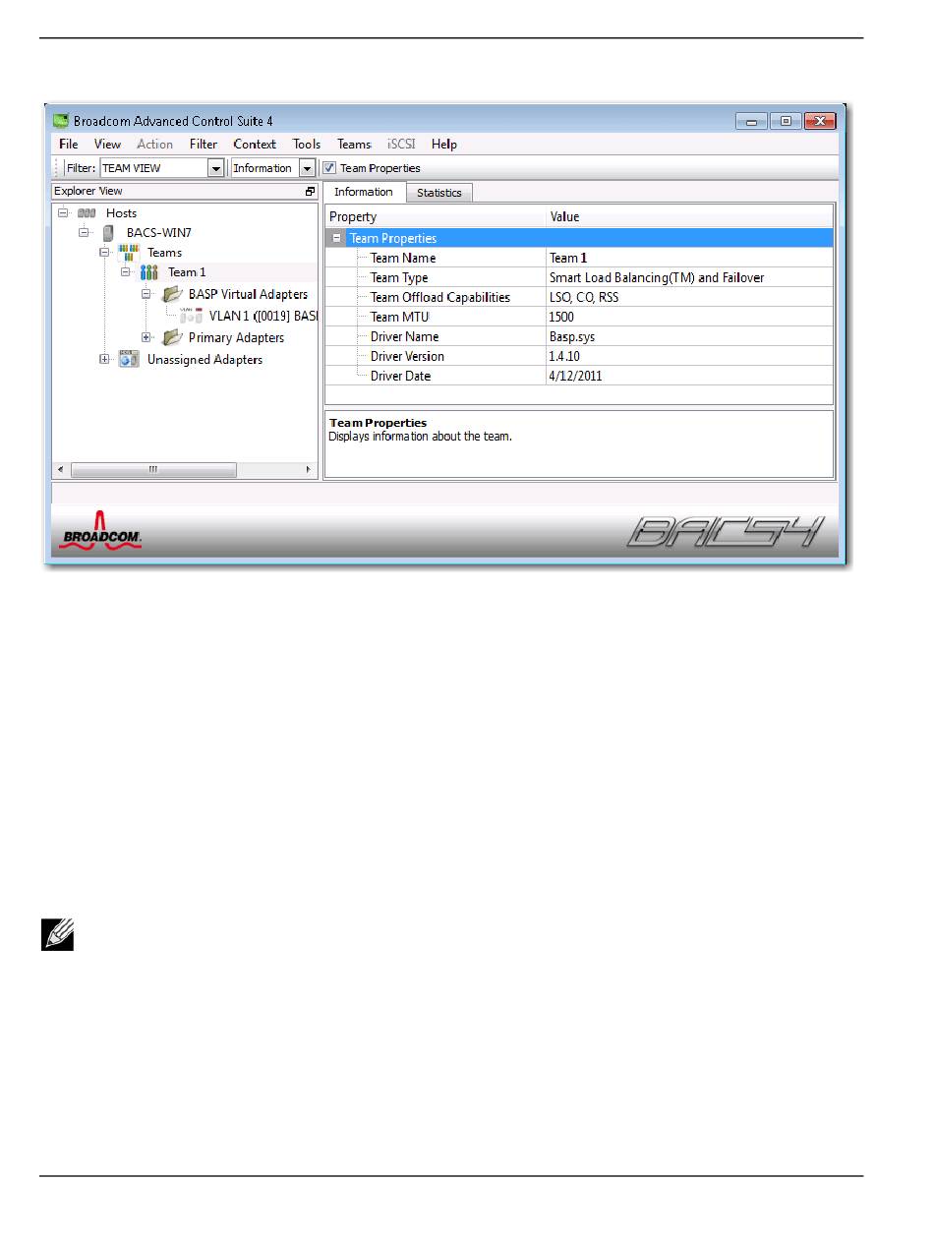Image resolution: width=934 pixels, height=1239 pixels.
Task: Click the MTU value 1500
Action: pos(561,317)
